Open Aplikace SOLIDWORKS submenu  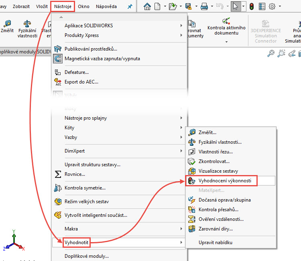pos(119,26)
